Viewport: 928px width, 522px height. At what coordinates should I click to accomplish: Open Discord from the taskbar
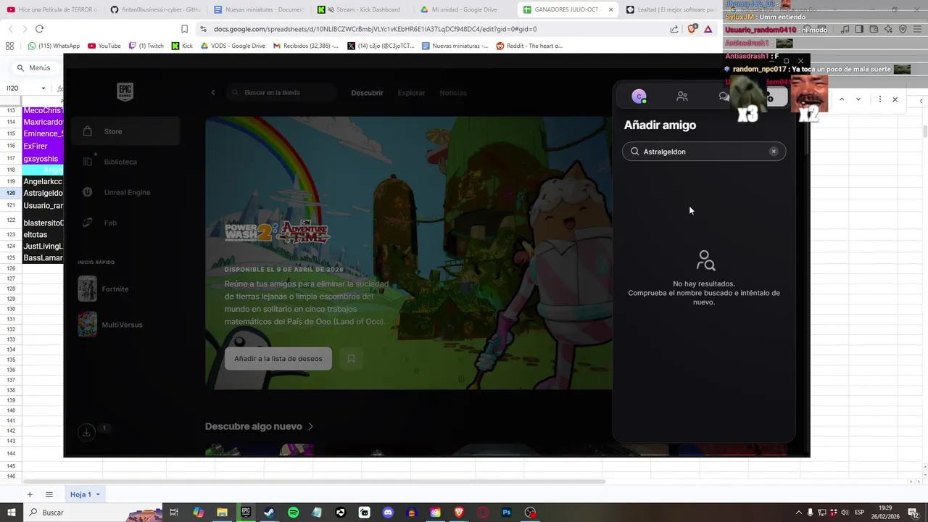pos(388,513)
